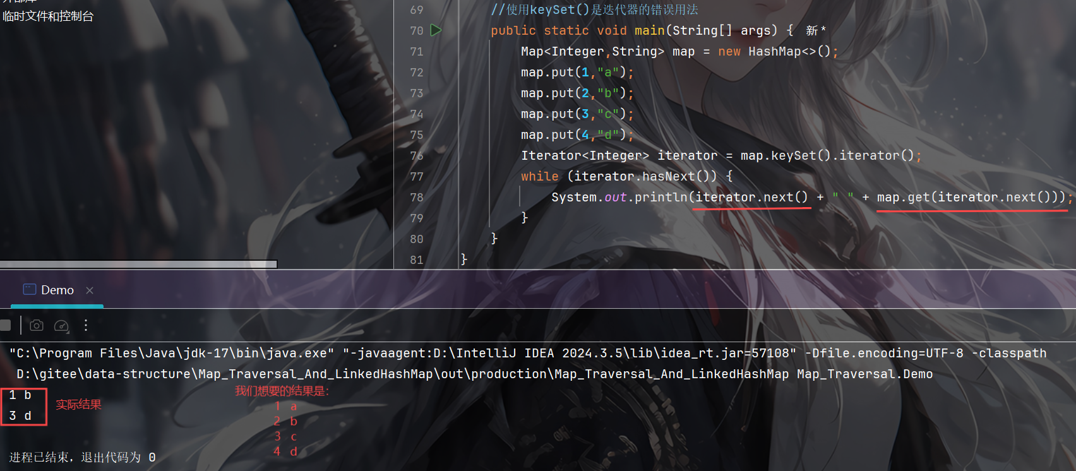Viewport: 1076px width, 471px height.
Task: Open the three-dot More menu in Run toolbar
Action: point(86,325)
